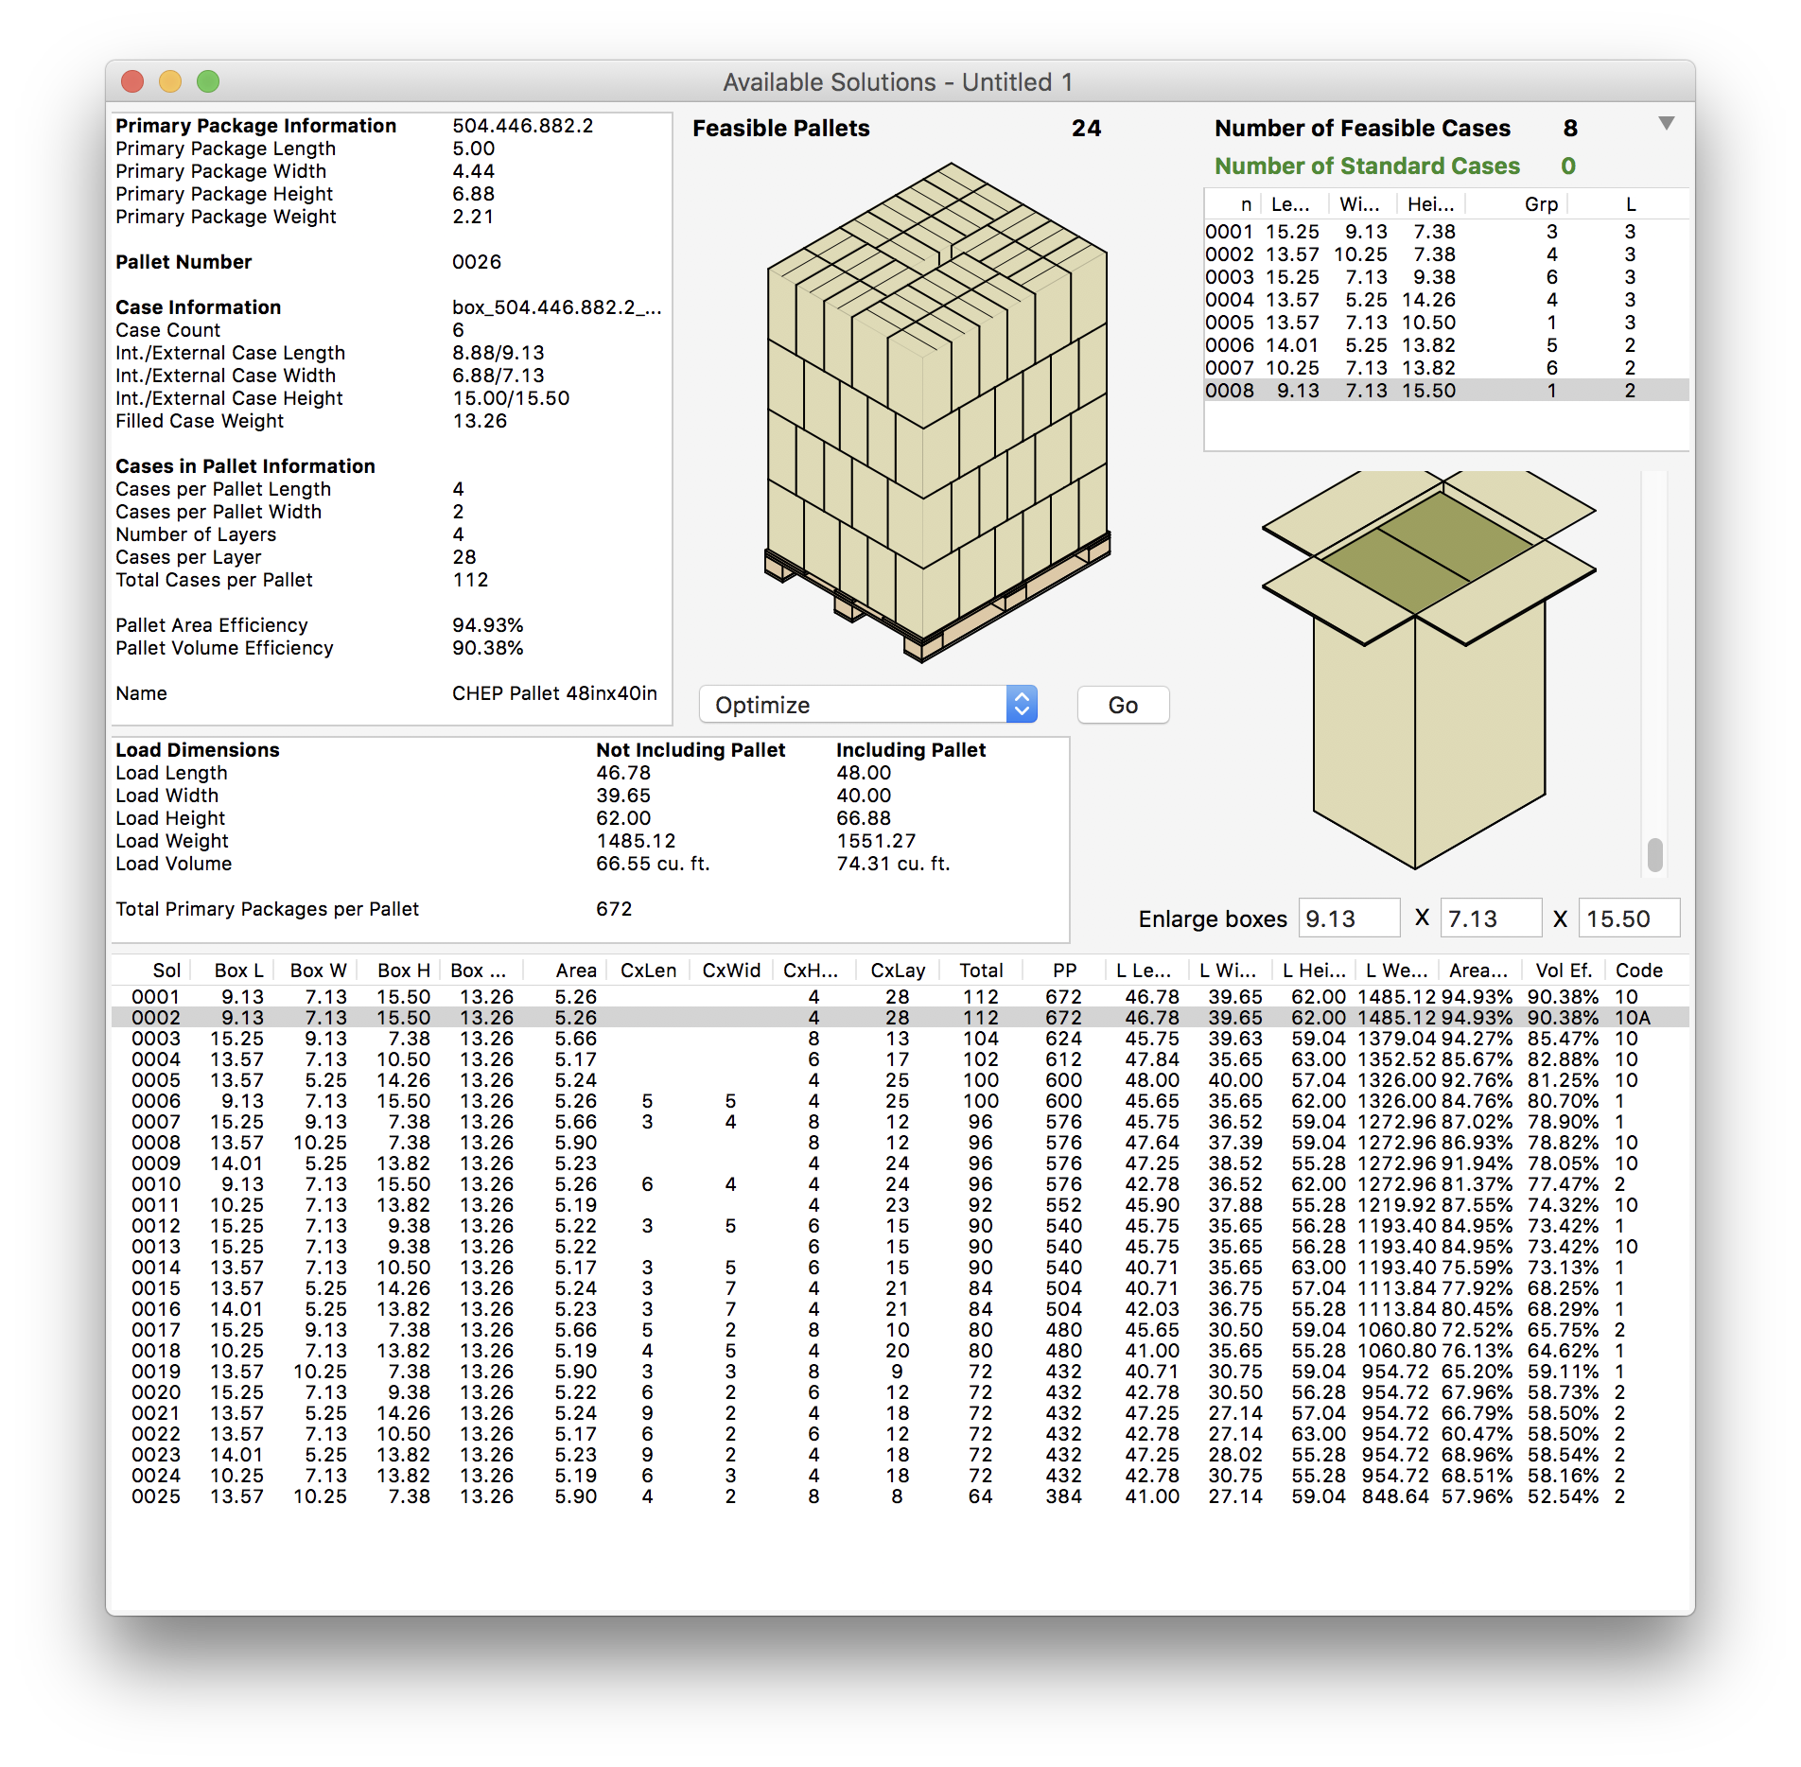Edit the Enlarge boxes width field 7.13
The image size is (1801, 1767).
coord(1490,918)
